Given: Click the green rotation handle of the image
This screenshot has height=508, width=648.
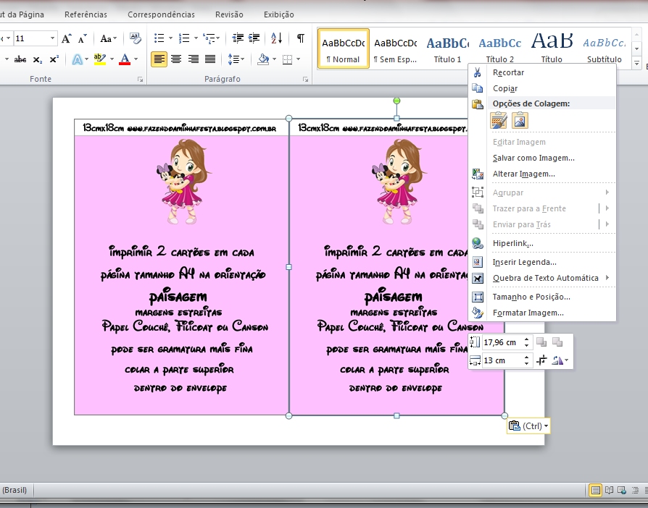Looking at the screenshot, I should point(396,101).
